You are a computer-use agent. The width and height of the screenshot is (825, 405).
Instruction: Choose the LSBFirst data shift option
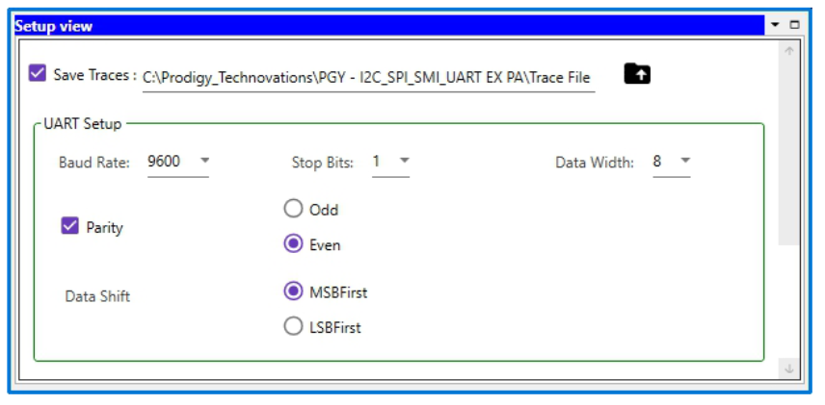[293, 326]
